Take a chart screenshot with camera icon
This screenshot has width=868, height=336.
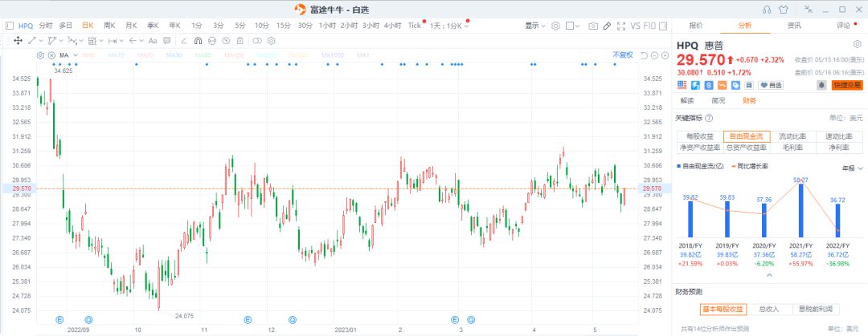pos(593,26)
